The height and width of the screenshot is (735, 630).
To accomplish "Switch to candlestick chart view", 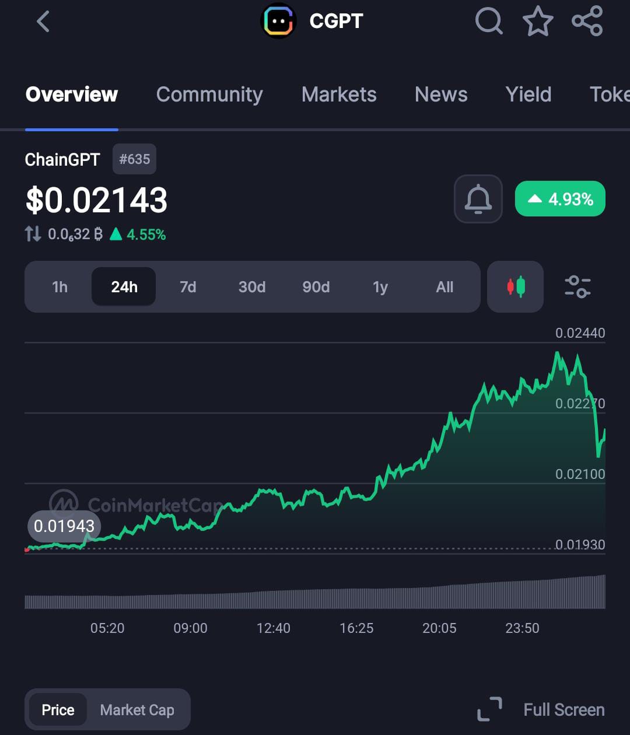I will tap(516, 286).
